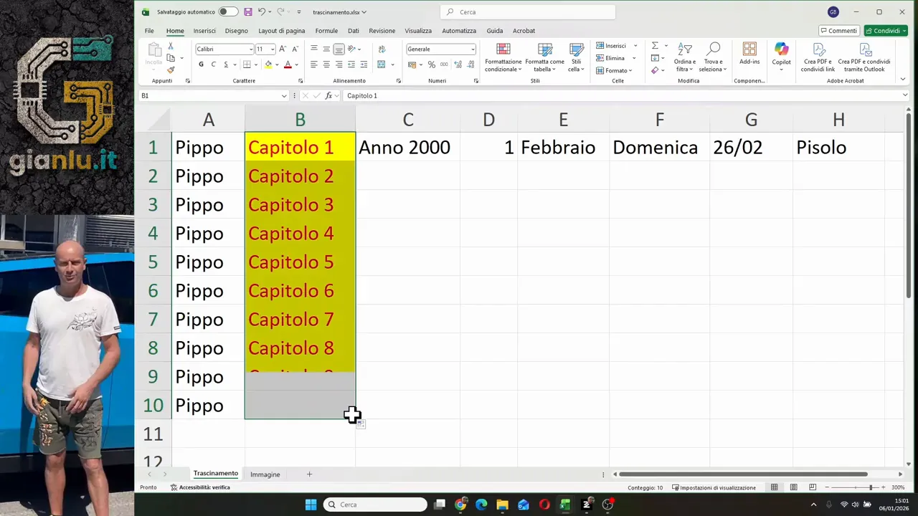Click the increase decimal icon
The width and height of the screenshot is (918, 516).
coord(456,64)
